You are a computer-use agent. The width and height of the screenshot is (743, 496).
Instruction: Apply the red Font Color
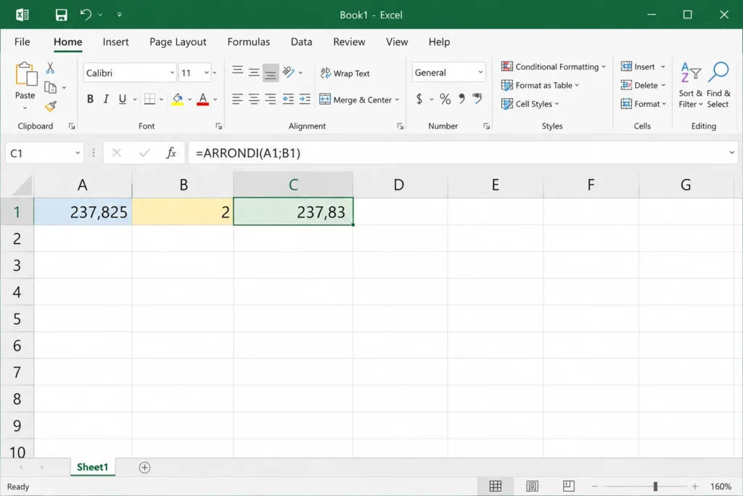click(x=203, y=99)
